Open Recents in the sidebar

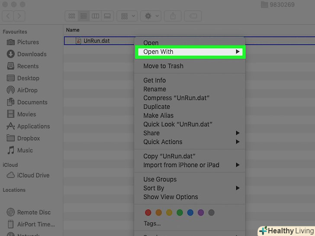coord(22,66)
